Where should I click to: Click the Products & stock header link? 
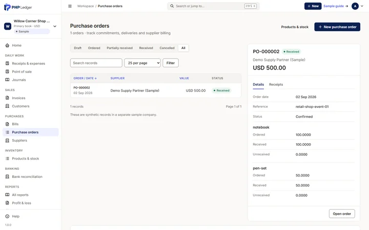(x=294, y=27)
